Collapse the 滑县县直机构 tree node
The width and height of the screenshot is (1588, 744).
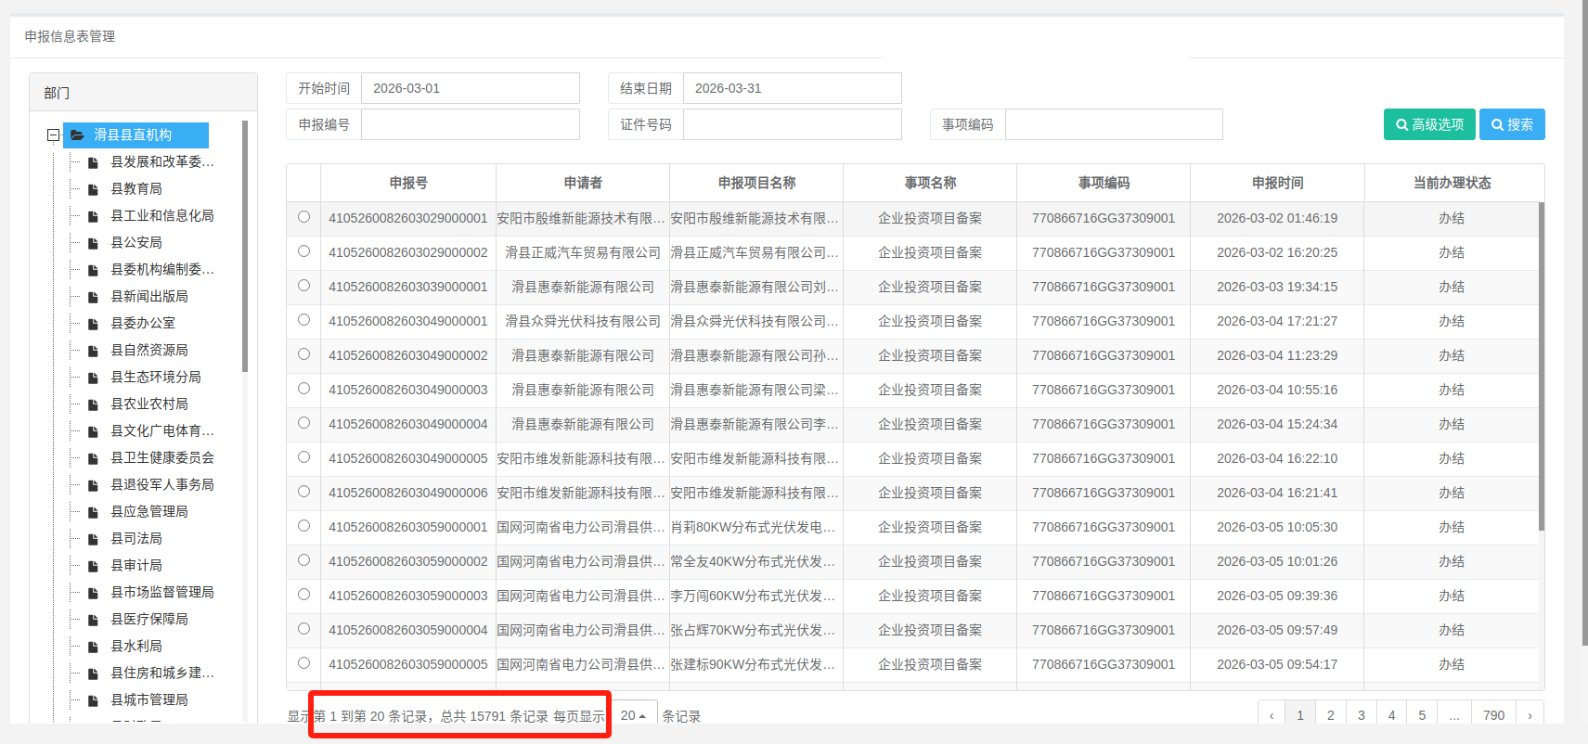tap(53, 135)
